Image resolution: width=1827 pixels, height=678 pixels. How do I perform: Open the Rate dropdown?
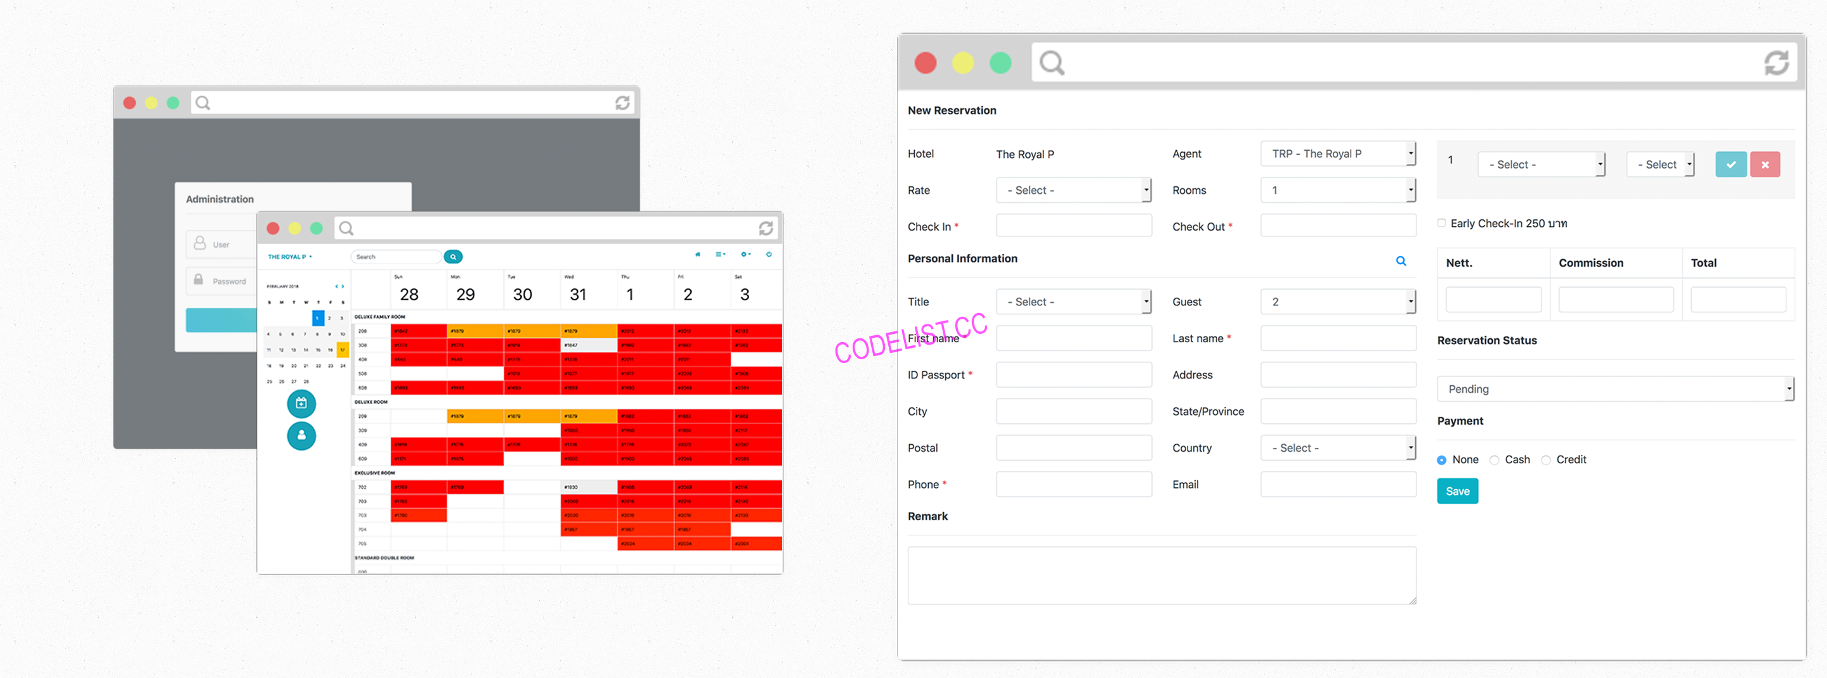(x=1072, y=190)
